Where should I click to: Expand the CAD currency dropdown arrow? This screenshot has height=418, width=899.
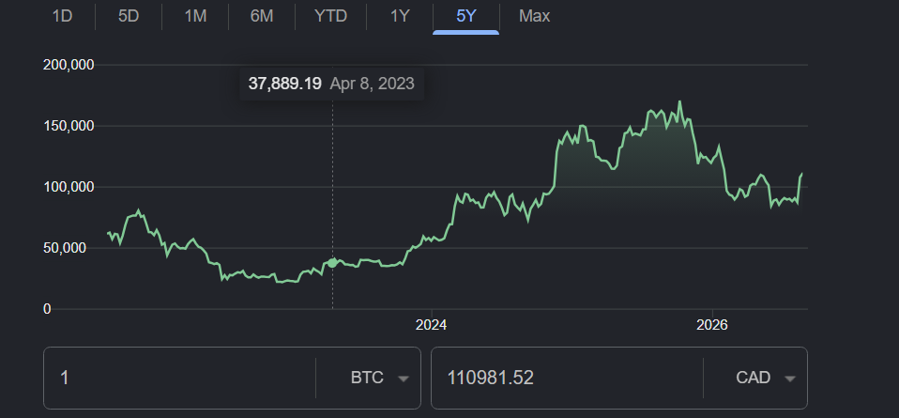point(790,379)
